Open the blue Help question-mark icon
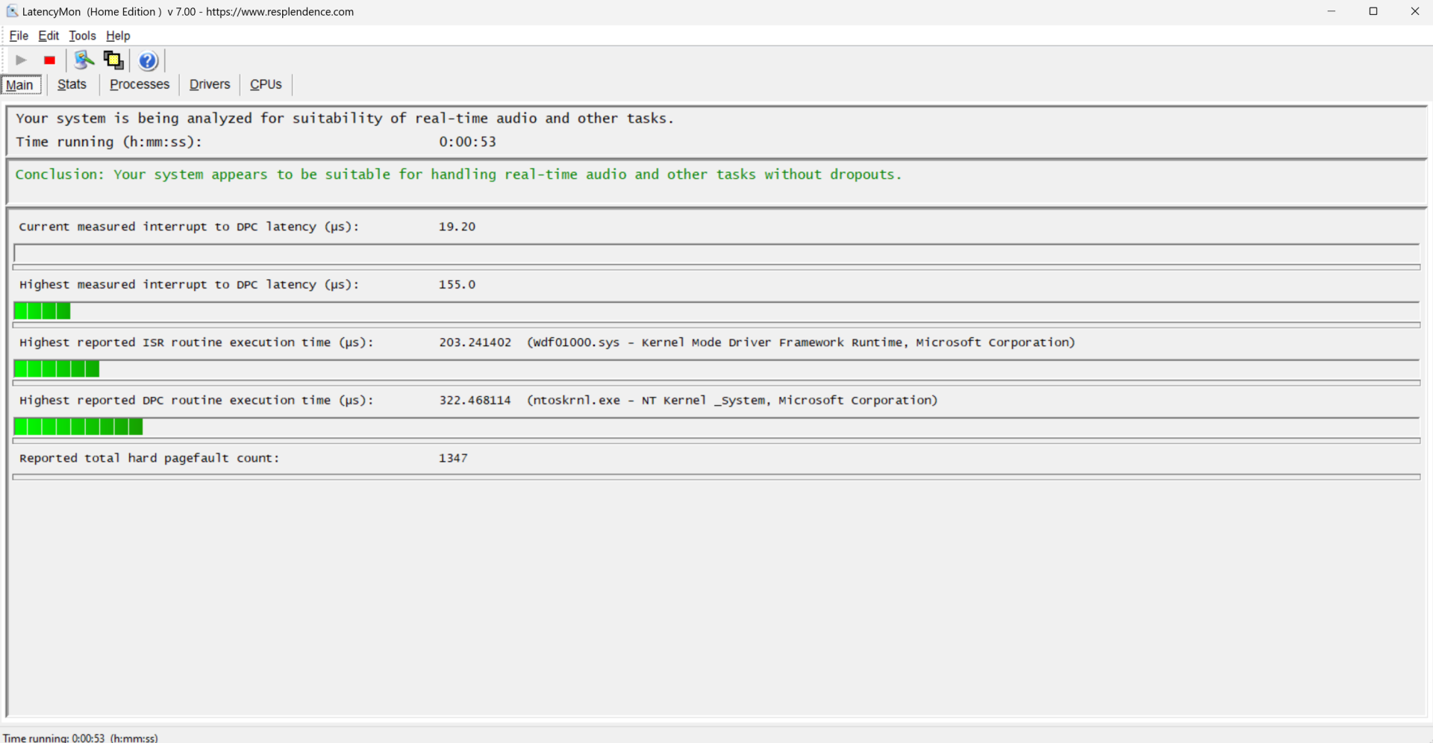Viewport: 1433px width, 743px height. 148,60
